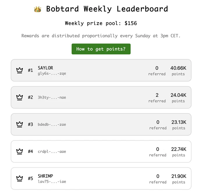Screen dimensions: 198x192
Task: Select the SHRIMP username
Action: [x=45, y=176]
